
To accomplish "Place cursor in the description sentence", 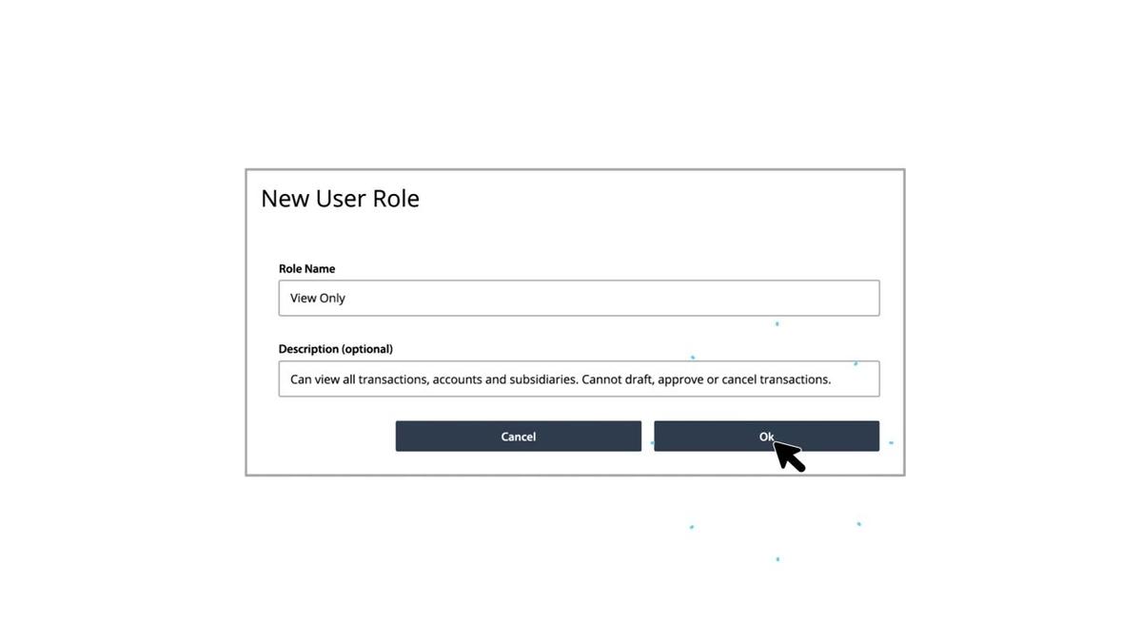I will 561,379.
